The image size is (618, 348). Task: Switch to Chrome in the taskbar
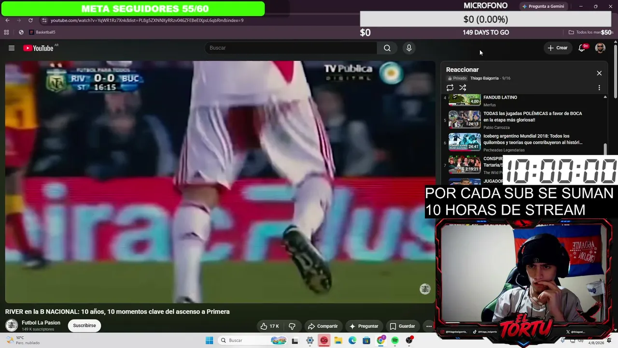click(381, 341)
